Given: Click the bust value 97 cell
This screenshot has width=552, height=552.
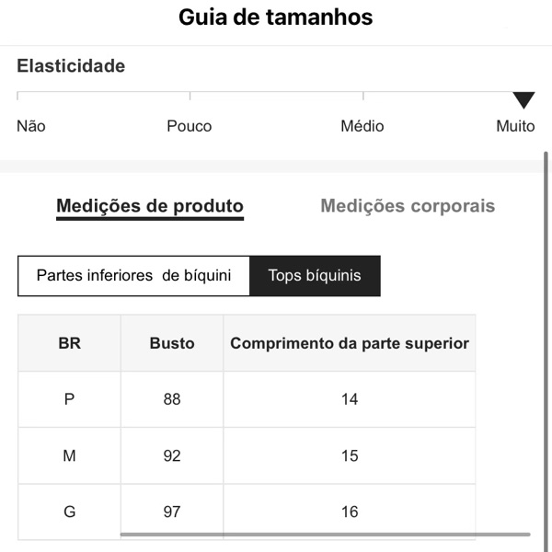Looking at the screenshot, I should click(x=172, y=512).
